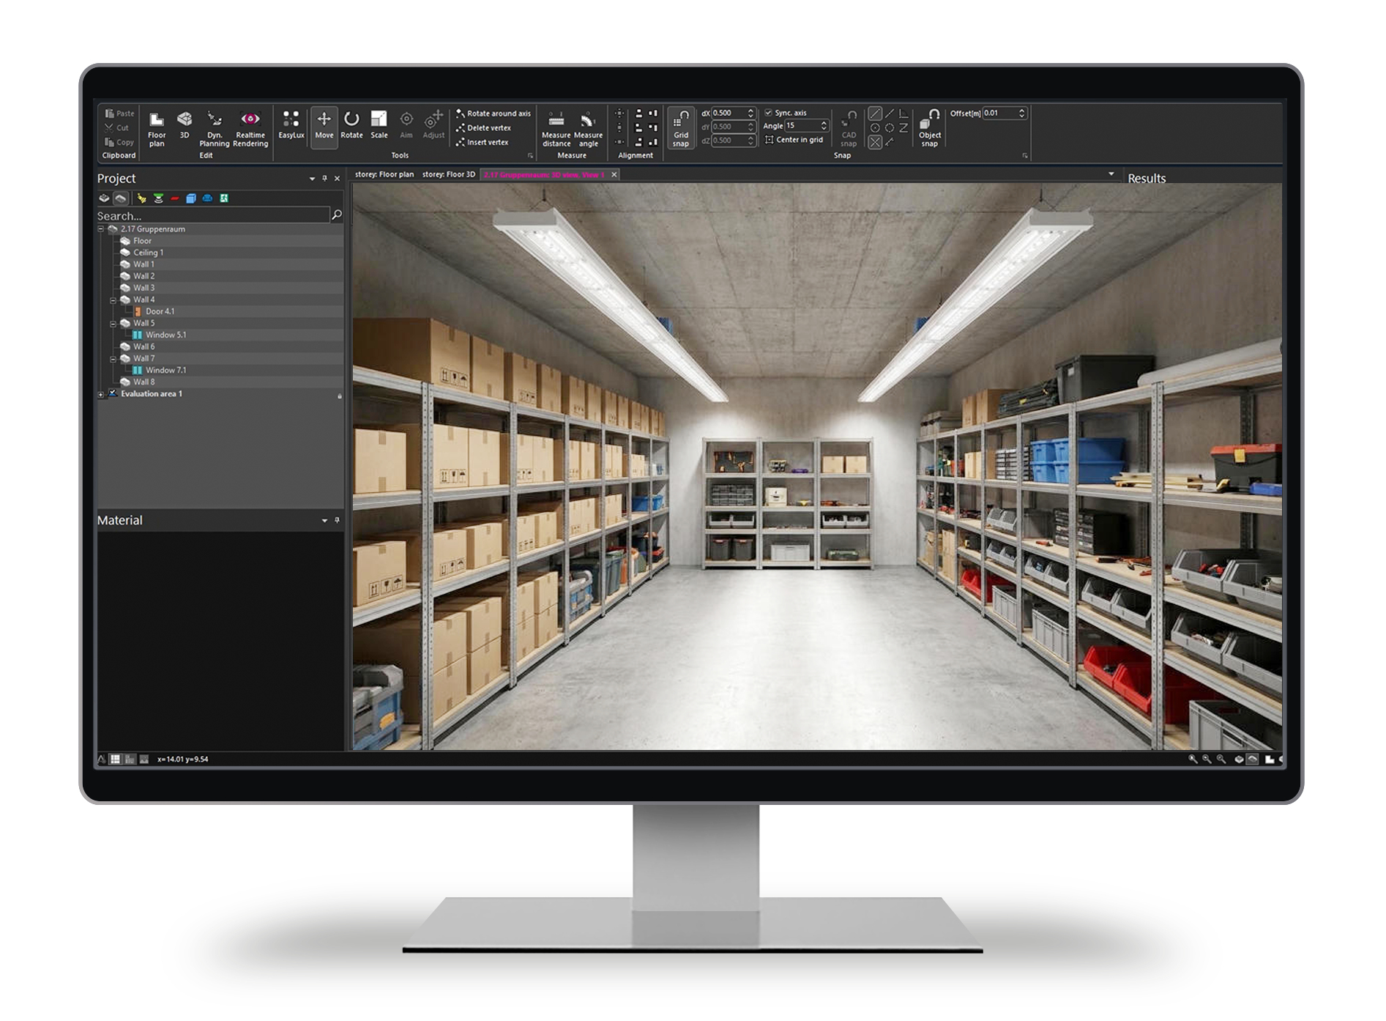Toggle Center in grid option

[794, 140]
